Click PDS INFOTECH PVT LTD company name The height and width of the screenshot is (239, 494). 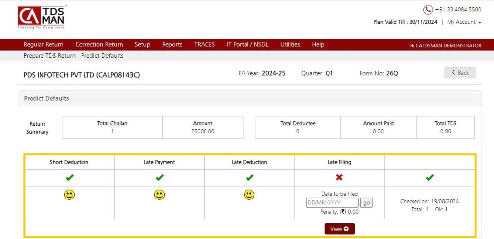click(82, 75)
